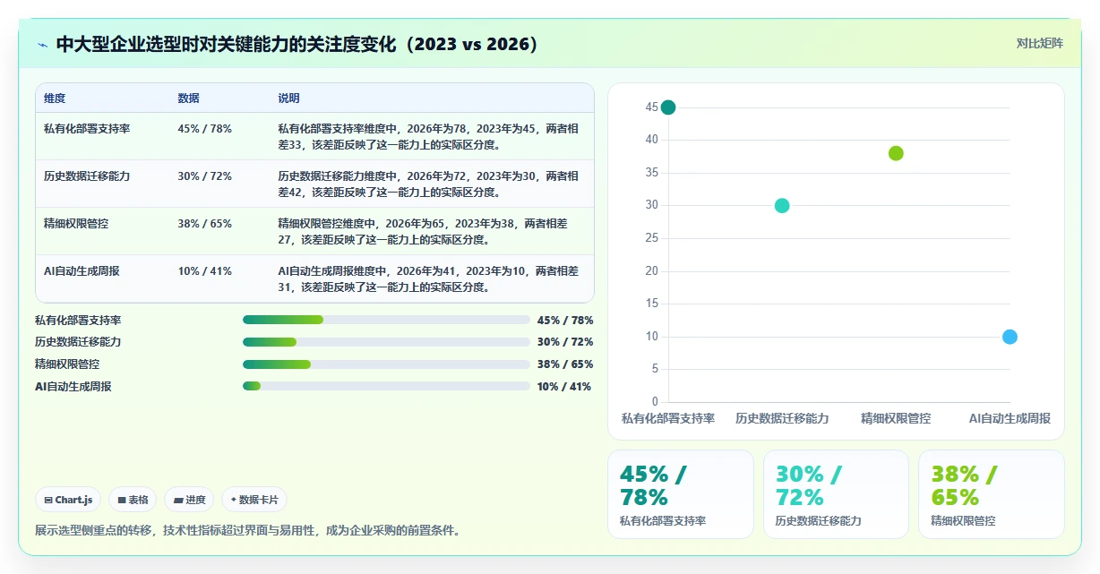Click the chart point for 历史数据迁移能力
1100x574 pixels.
[x=782, y=206]
